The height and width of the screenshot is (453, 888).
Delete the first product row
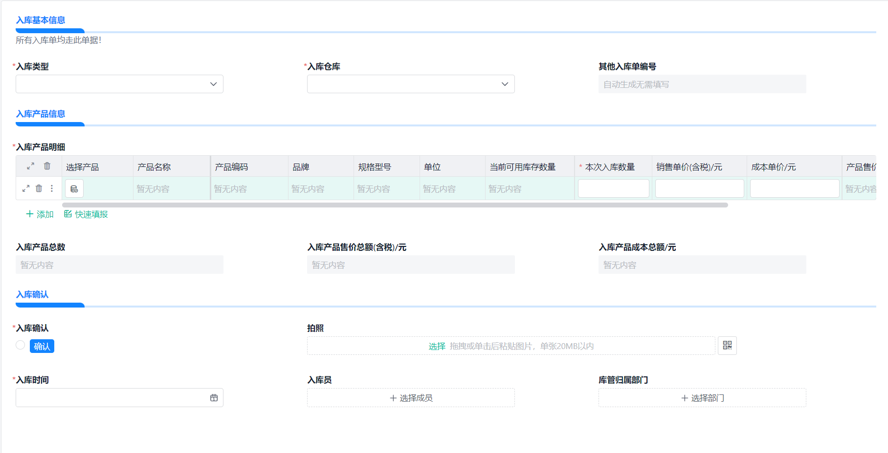click(39, 188)
